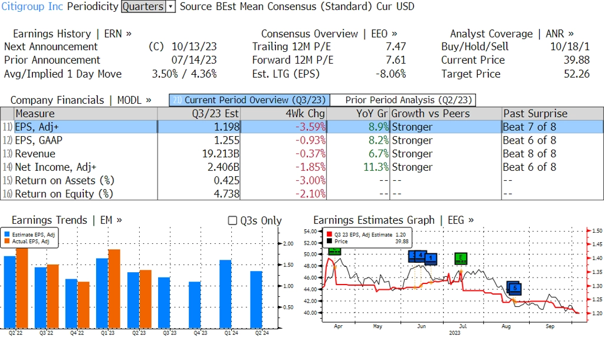Enable the Q3s Only checkbox

click(x=232, y=220)
